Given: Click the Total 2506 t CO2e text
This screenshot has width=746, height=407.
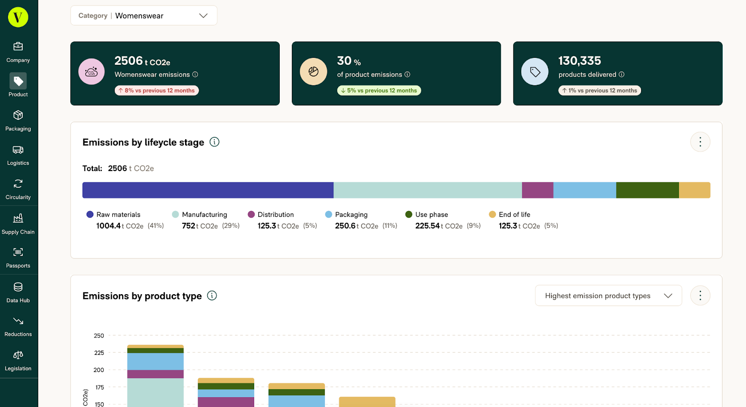Looking at the screenshot, I should tap(118, 168).
